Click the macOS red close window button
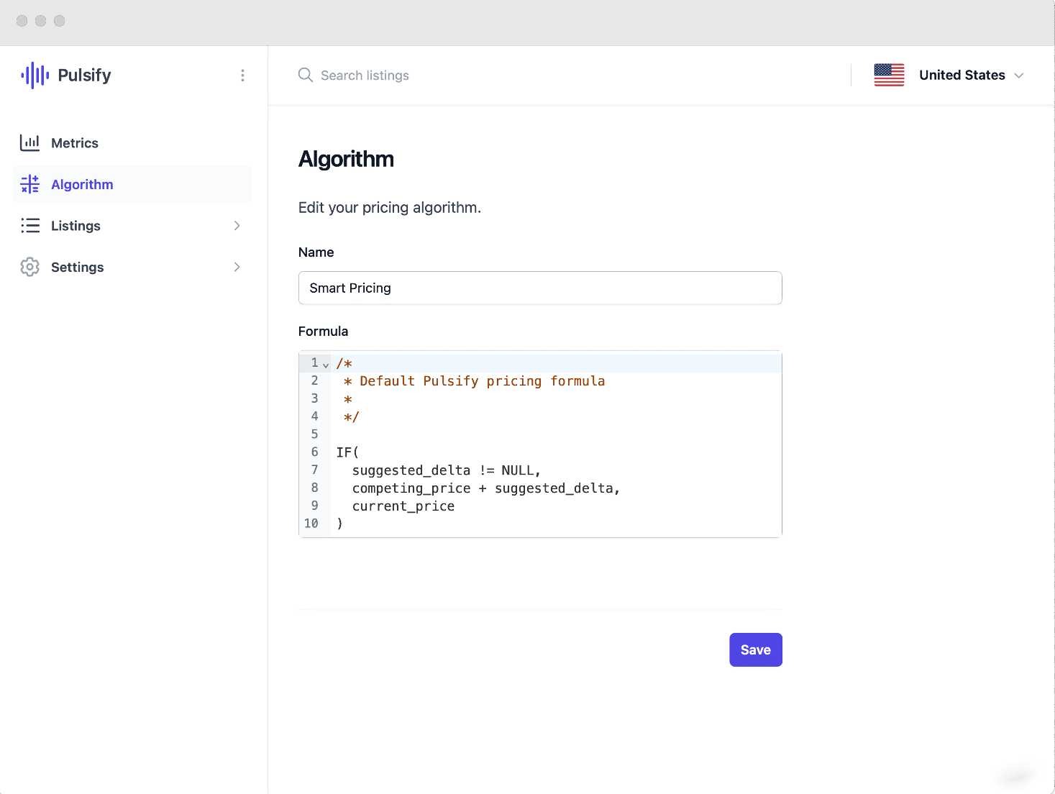This screenshot has width=1055, height=794. point(22,21)
